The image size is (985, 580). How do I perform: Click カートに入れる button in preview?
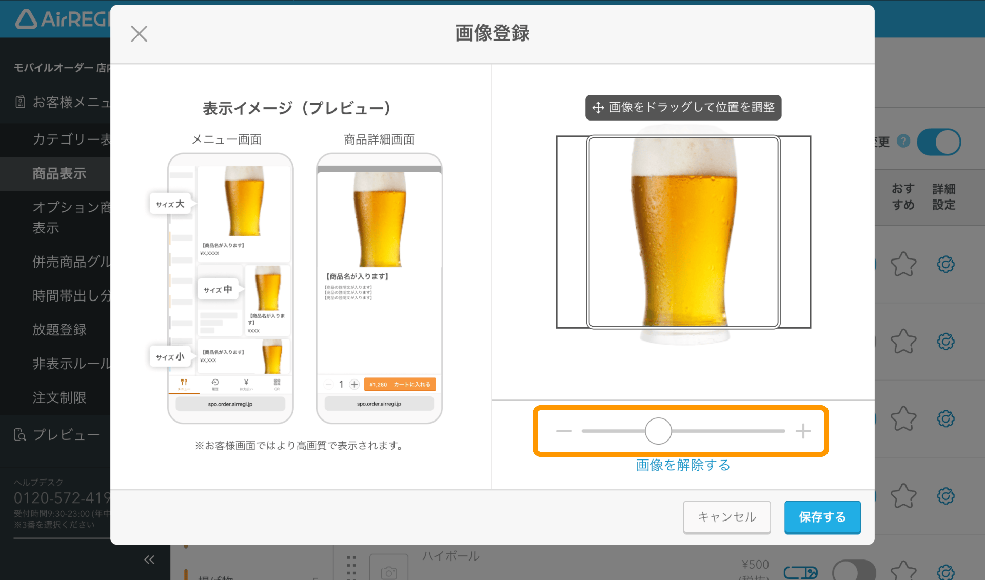[400, 384]
